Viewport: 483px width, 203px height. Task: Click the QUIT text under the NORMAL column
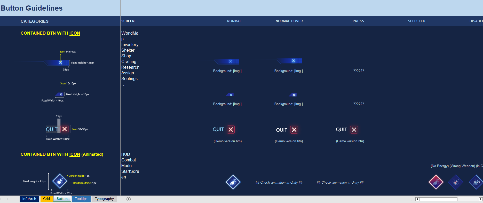pyautogui.click(x=218, y=129)
